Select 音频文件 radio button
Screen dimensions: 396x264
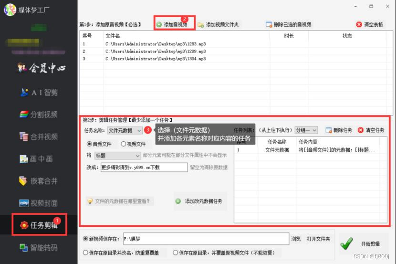click(x=89, y=144)
